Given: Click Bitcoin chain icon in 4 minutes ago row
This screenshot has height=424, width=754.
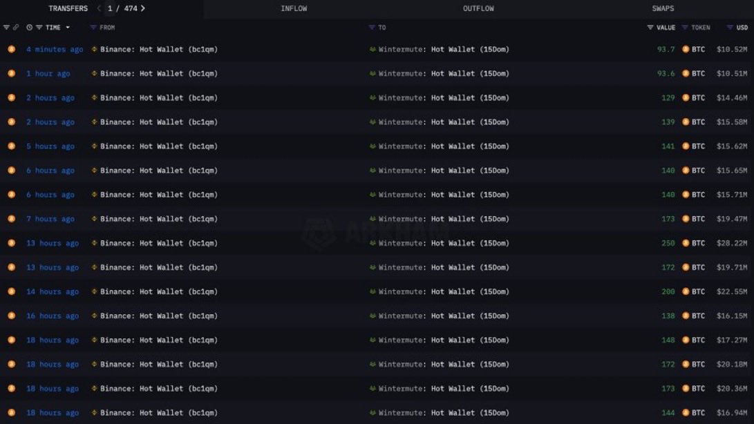Looking at the screenshot, I should click(x=12, y=49).
